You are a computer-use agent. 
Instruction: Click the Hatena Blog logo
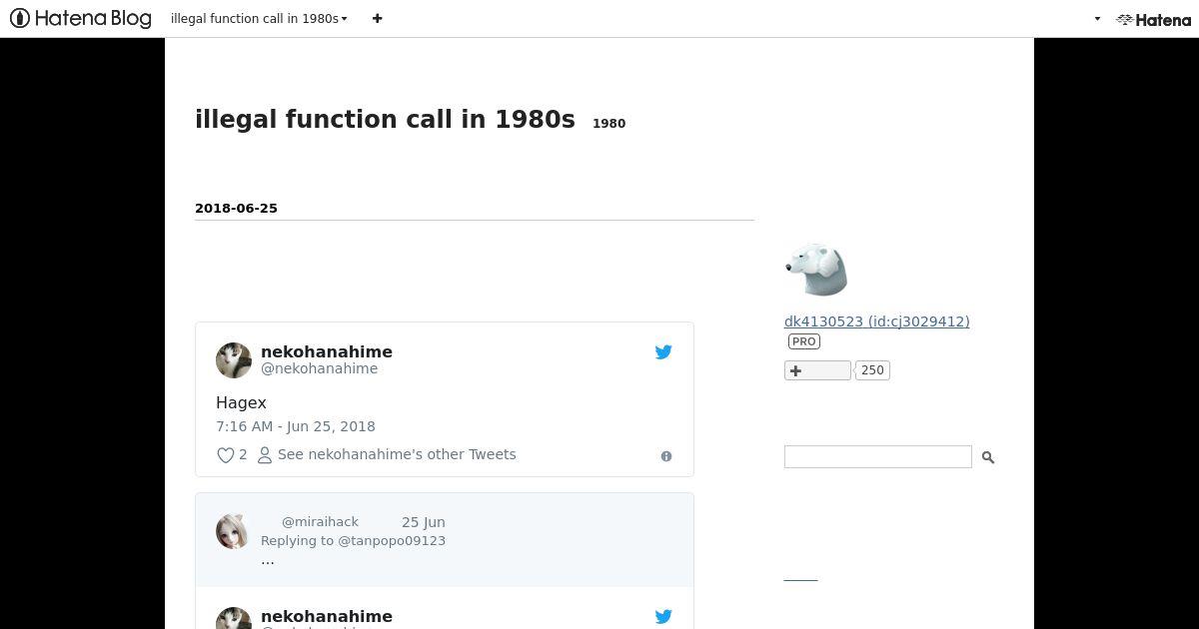(80, 18)
